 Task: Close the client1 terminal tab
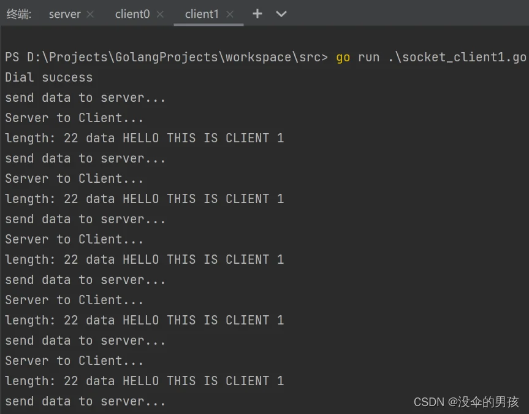click(230, 14)
